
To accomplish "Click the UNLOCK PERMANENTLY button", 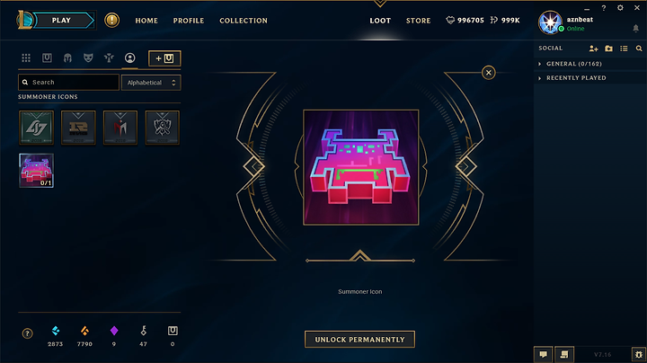I will (359, 340).
